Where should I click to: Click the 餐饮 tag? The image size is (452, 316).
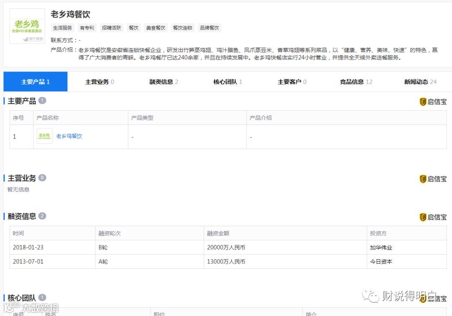[x=134, y=28]
